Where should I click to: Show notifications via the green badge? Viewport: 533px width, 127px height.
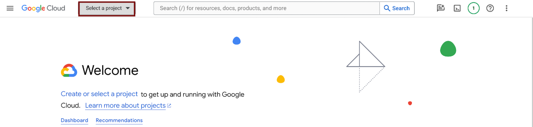pyautogui.click(x=473, y=8)
